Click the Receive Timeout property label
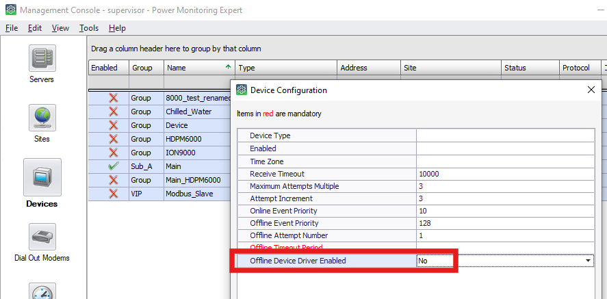Viewport: 607px width, 299px height. pos(277,174)
